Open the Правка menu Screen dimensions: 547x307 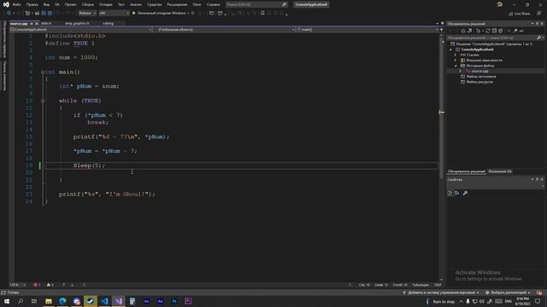click(32, 4)
